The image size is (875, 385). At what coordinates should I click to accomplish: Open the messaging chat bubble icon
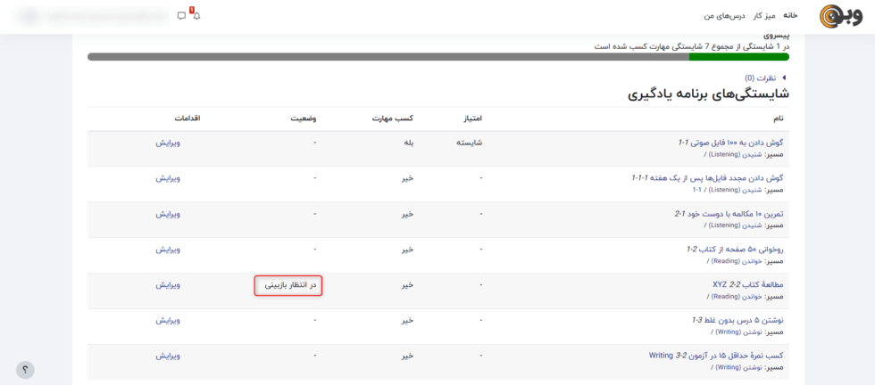pyautogui.click(x=181, y=16)
